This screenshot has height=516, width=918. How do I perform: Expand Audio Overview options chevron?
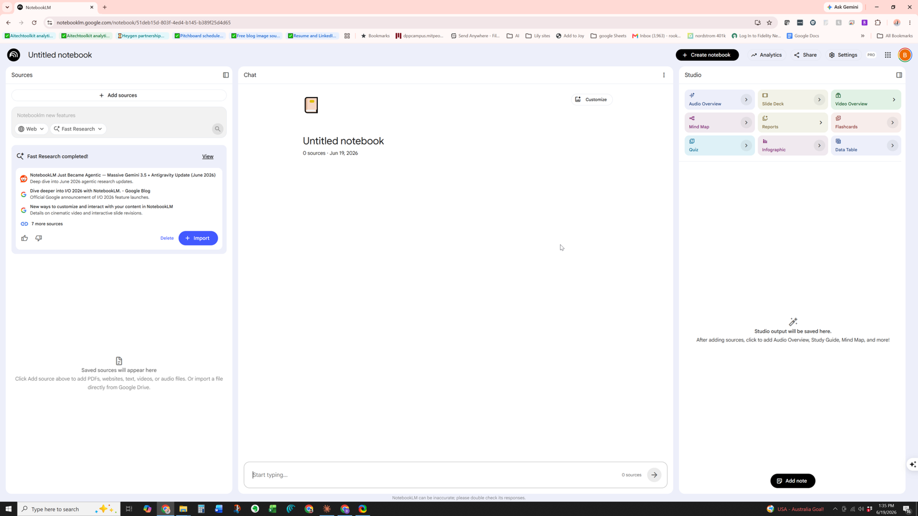click(x=746, y=100)
